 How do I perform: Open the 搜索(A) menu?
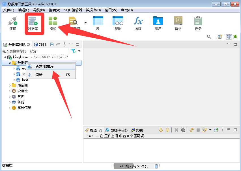(54, 10)
